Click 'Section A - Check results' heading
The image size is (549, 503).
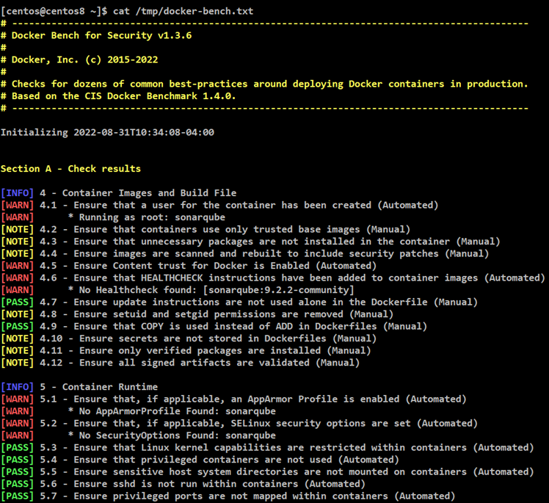pyautogui.click(x=70, y=169)
